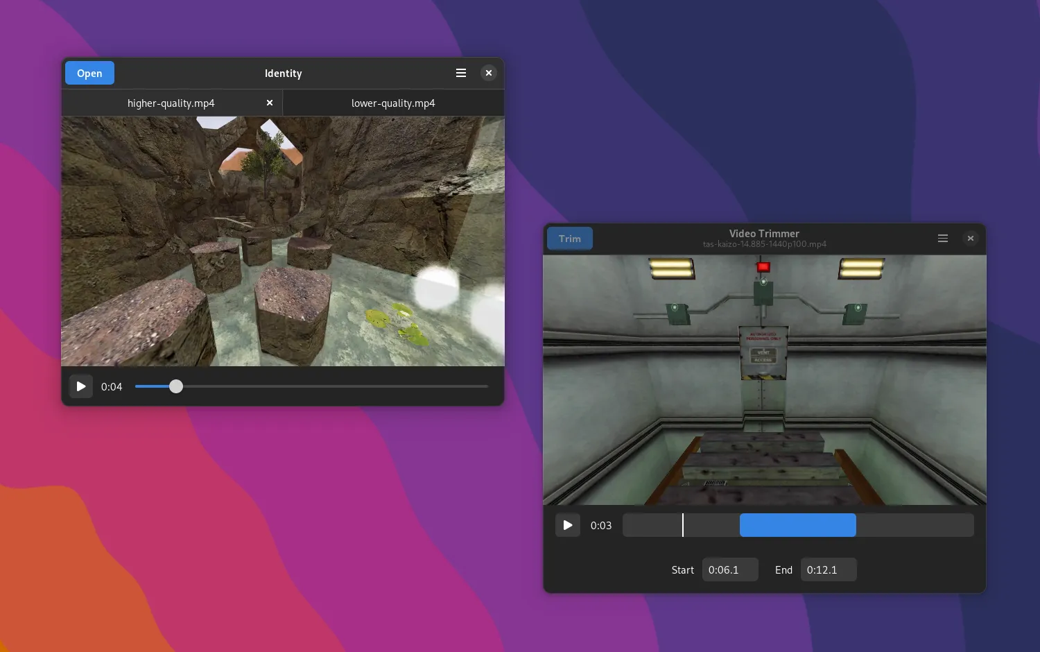Click the blue selected region on the timeline

(797, 525)
